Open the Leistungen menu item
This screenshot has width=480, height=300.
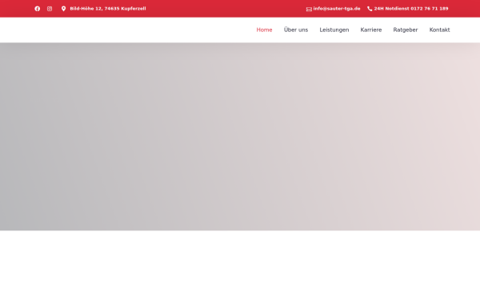334,30
